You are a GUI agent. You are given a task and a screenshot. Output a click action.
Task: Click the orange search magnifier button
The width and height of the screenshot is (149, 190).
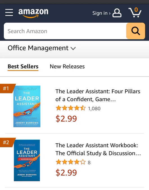[x=136, y=31]
